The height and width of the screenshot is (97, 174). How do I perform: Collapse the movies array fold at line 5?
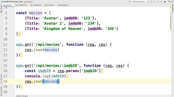(x=15, y=13)
